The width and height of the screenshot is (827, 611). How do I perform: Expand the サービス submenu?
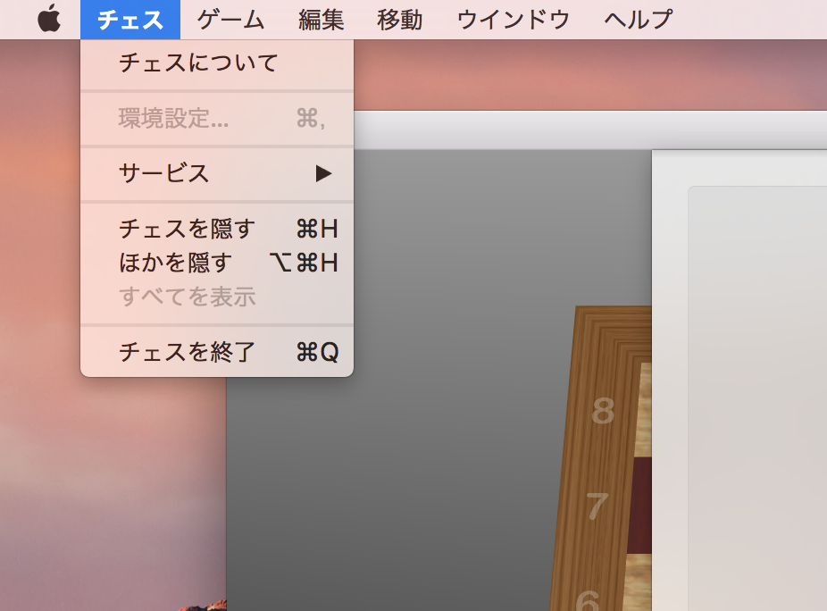pyautogui.click(x=217, y=173)
